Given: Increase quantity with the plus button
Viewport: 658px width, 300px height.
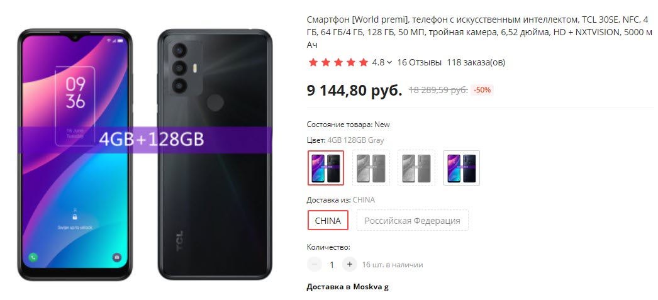Looking at the screenshot, I should pyautogui.click(x=349, y=264).
